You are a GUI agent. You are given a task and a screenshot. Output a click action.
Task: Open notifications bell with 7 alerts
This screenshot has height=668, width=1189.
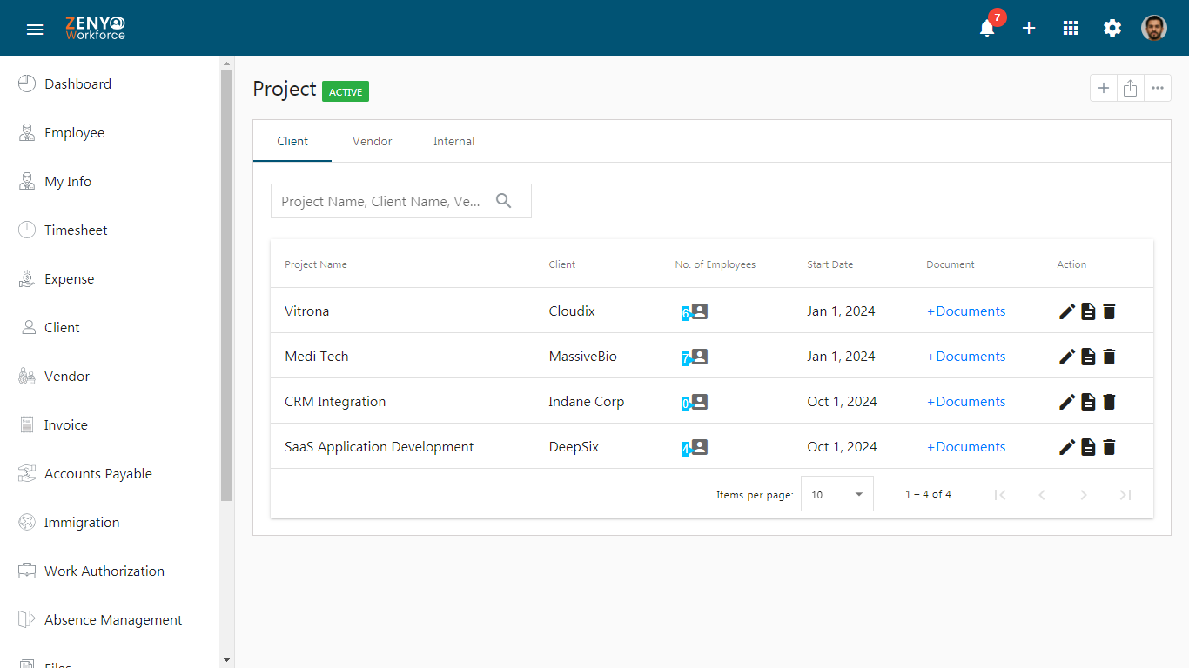[987, 28]
